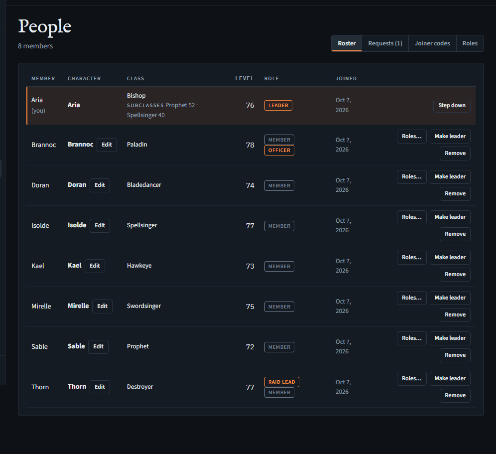Click the JOINED column header
The width and height of the screenshot is (496, 454).
click(346, 79)
